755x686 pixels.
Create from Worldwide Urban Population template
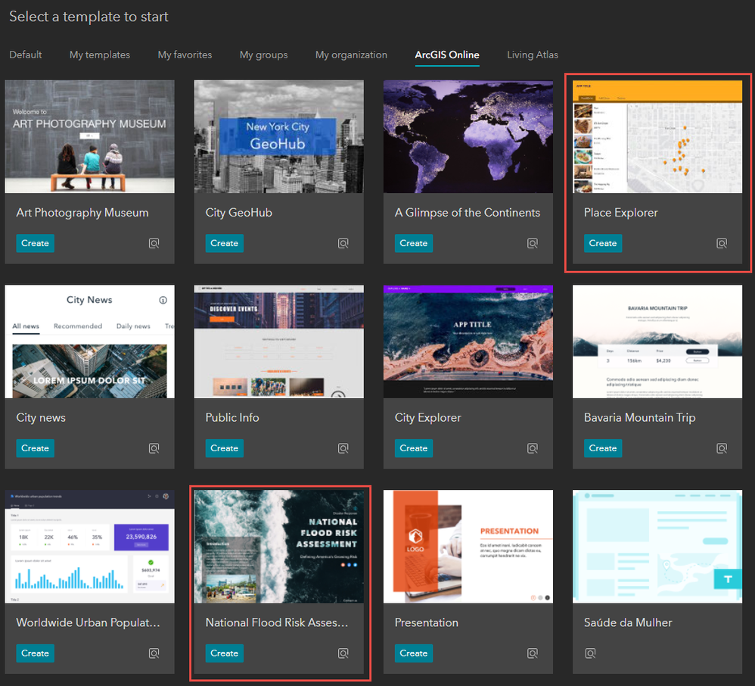pyautogui.click(x=35, y=653)
